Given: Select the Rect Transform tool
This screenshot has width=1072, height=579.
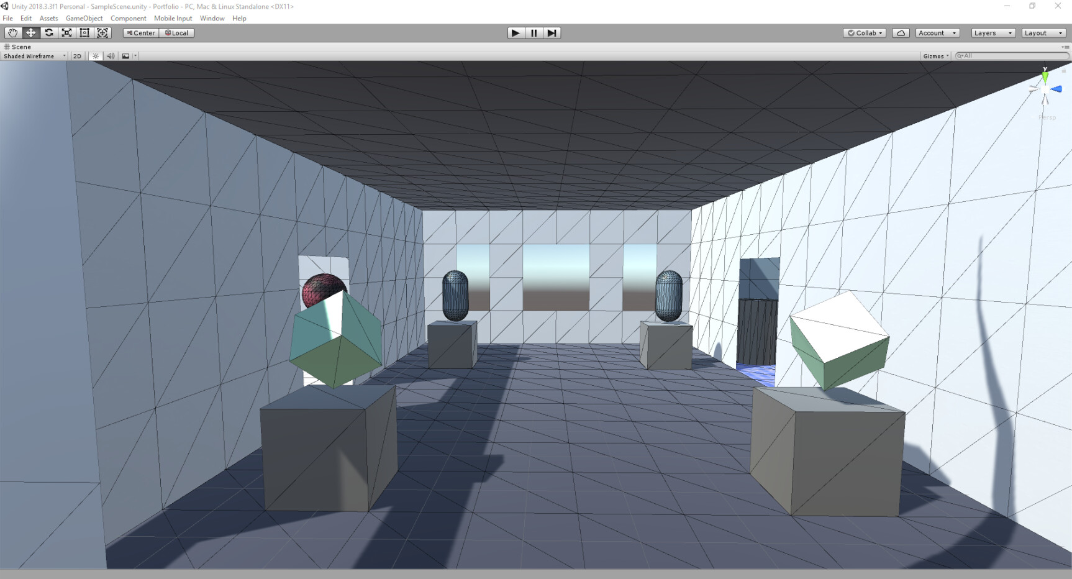Looking at the screenshot, I should (84, 33).
